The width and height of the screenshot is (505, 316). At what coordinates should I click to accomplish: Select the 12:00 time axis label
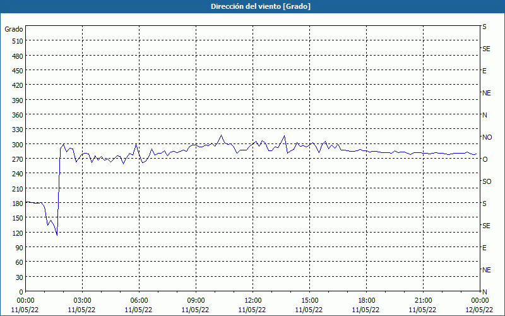pos(252,301)
